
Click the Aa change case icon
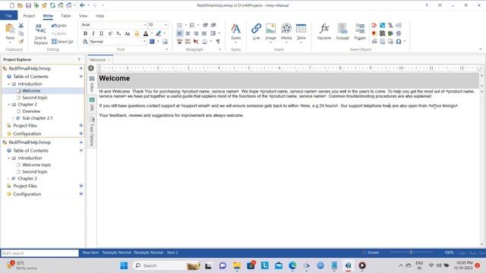pos(127,33)
